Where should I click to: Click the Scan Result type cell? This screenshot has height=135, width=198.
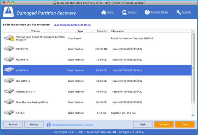[x=75, y=38]
